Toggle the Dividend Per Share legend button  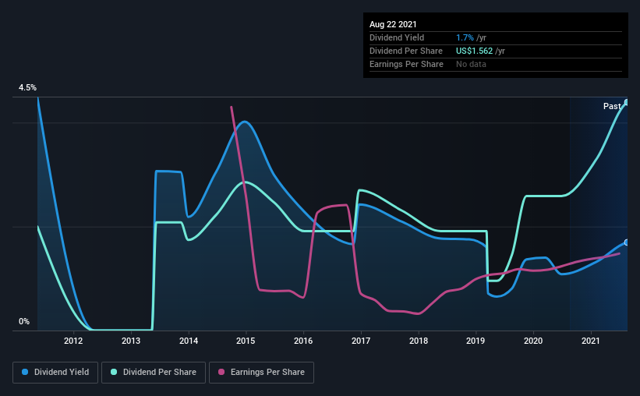(154, 373)
